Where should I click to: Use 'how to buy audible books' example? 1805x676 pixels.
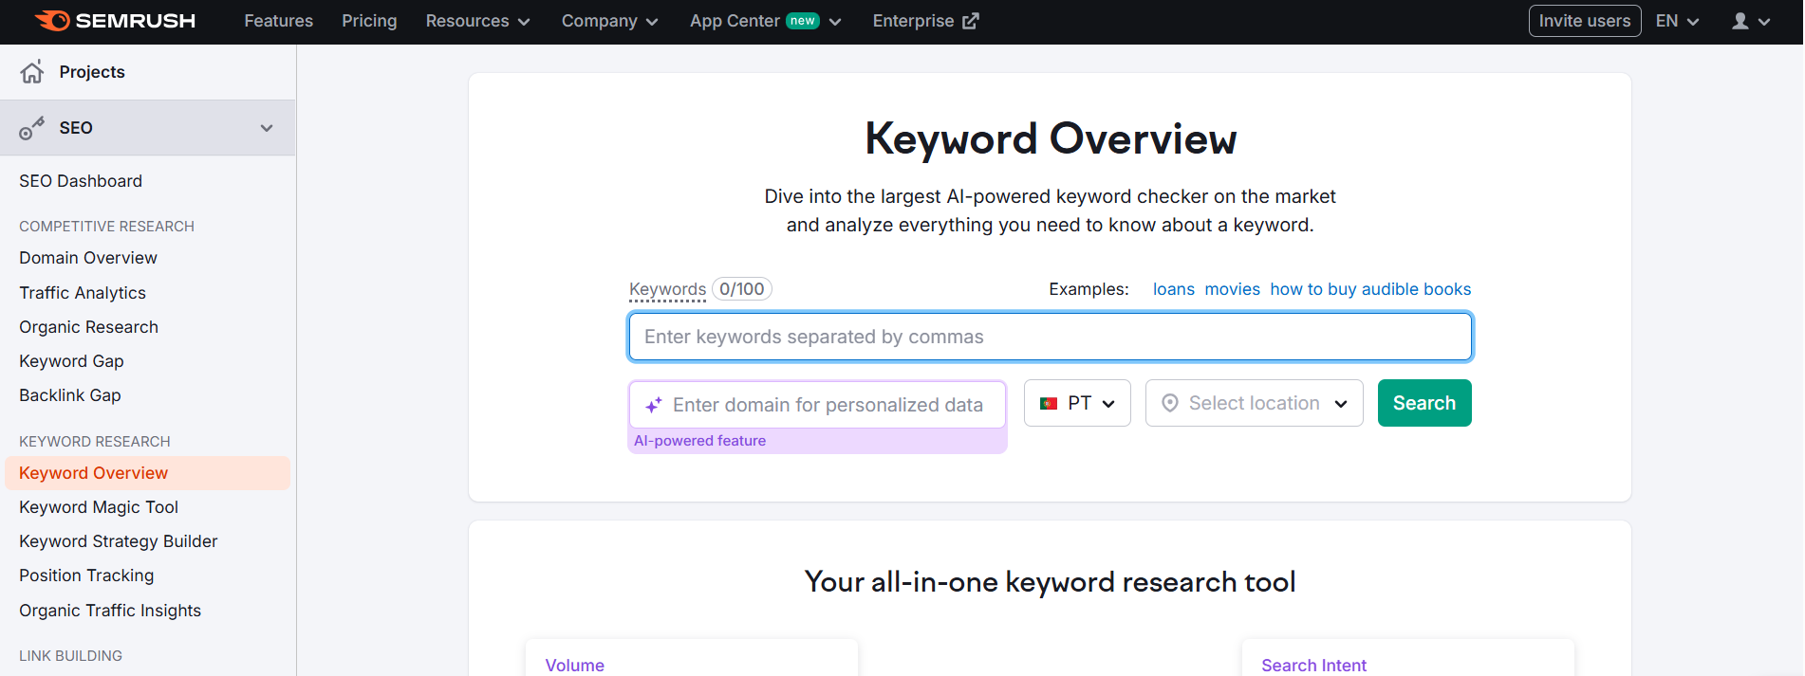click(1370, 289)
